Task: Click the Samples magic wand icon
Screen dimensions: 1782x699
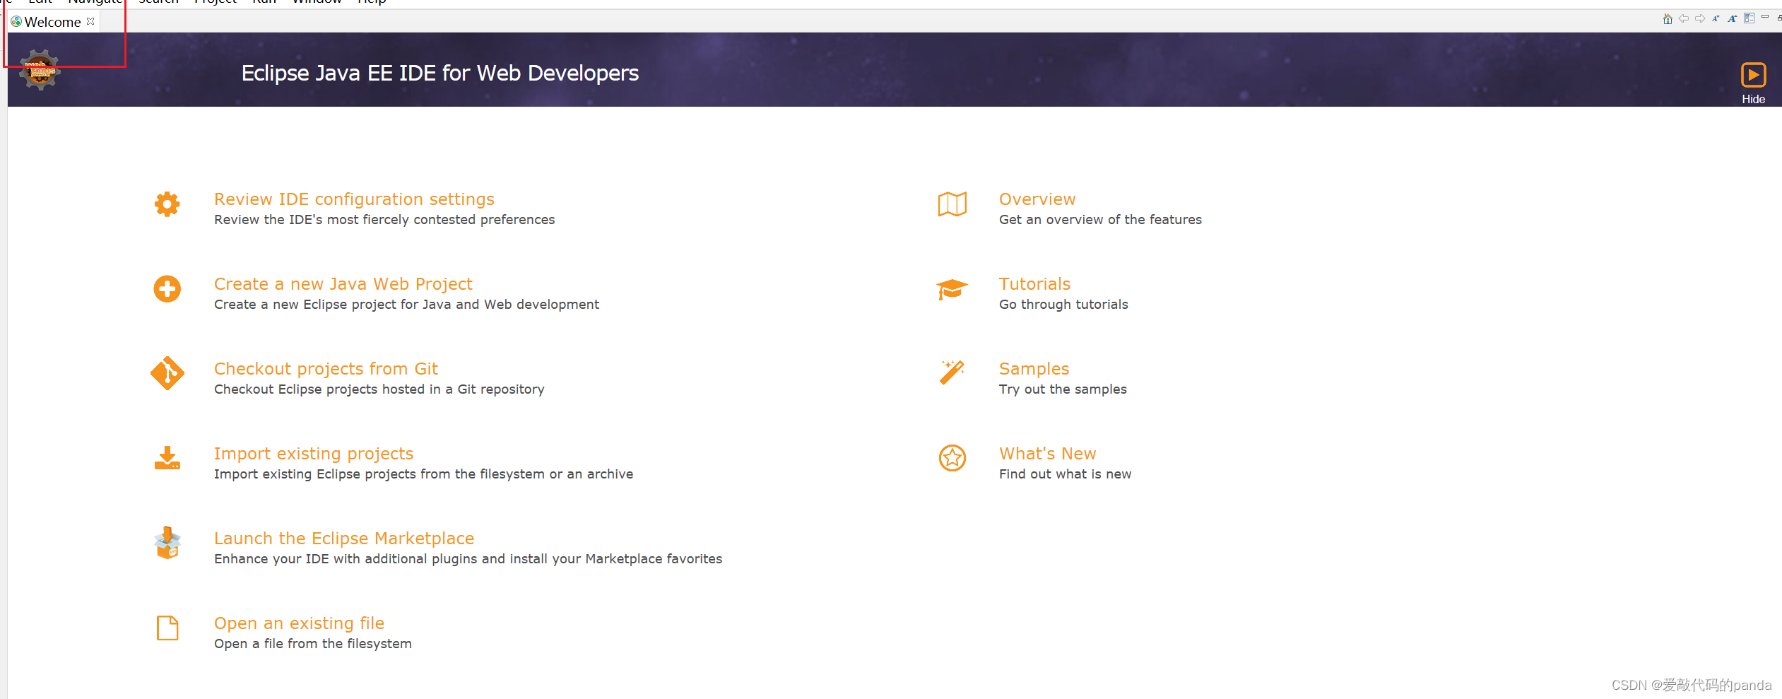Action: click(952, 372)
